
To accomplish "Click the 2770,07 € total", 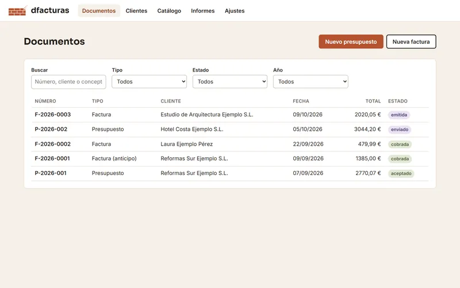I will pos(368,173).
